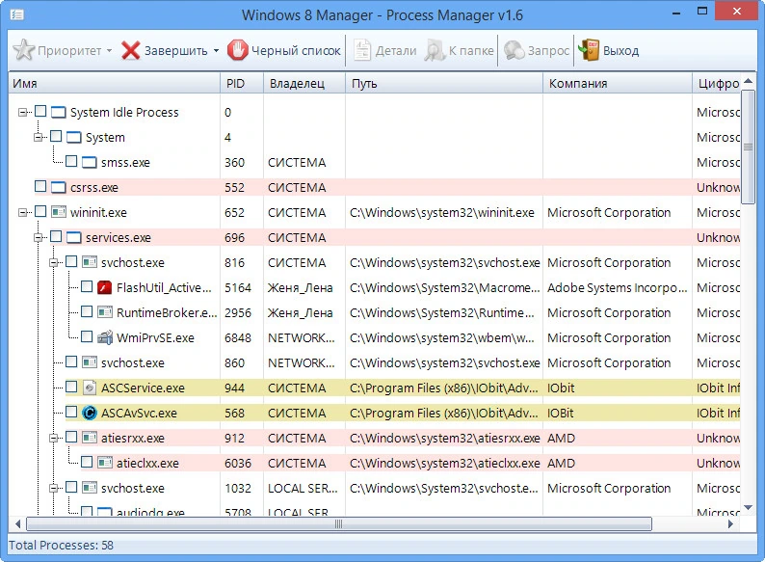
Task: Click the Запрос search icon
Action: [x=514, y=50]
